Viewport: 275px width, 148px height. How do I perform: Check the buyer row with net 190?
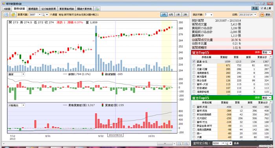coord(194,77)
